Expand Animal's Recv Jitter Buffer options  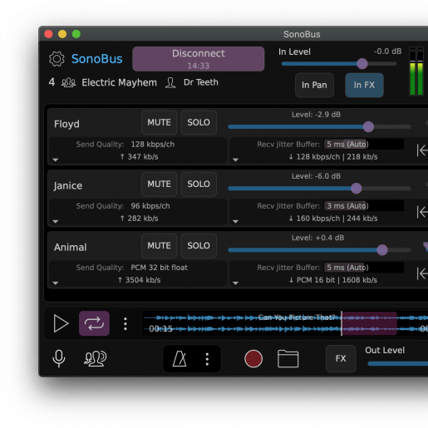coord(235,283)
